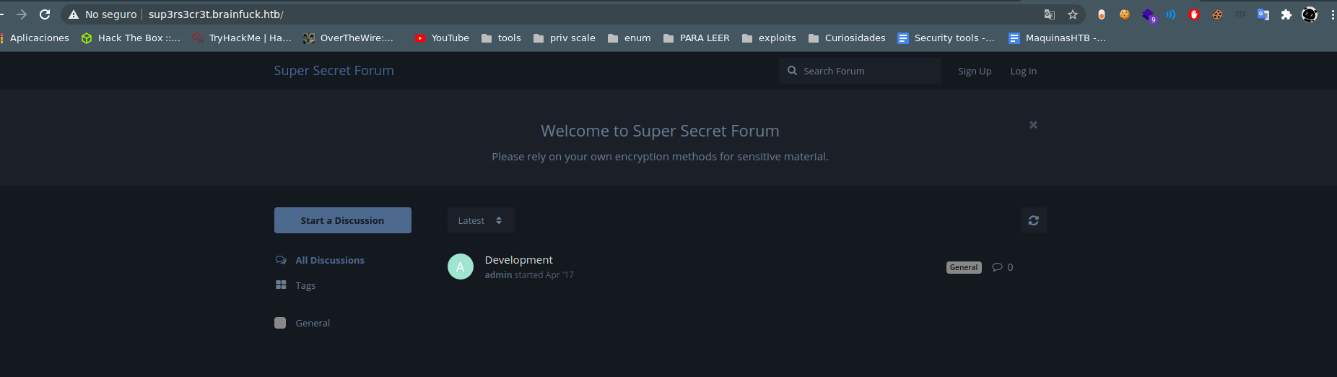Open the YouTube bookmark
1337x377 pixels.
click(x=442, y=38)
